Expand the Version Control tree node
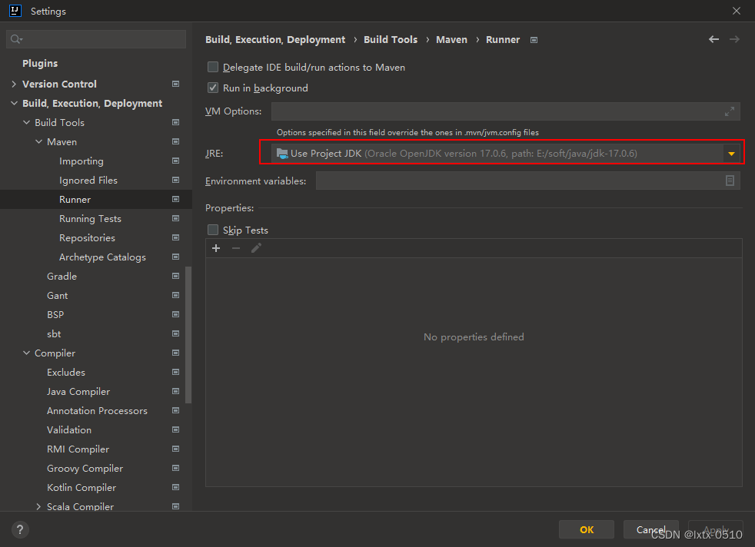 click(14, 84)
